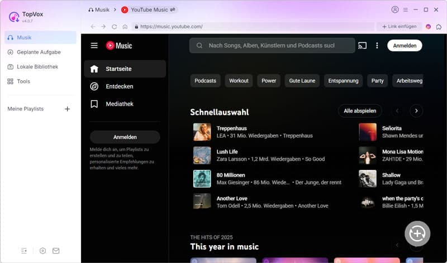The height and width of the screenshot is (263, 447).
Task: Click the YouTube Music breadcrumb label
Action: click(149, 9)
